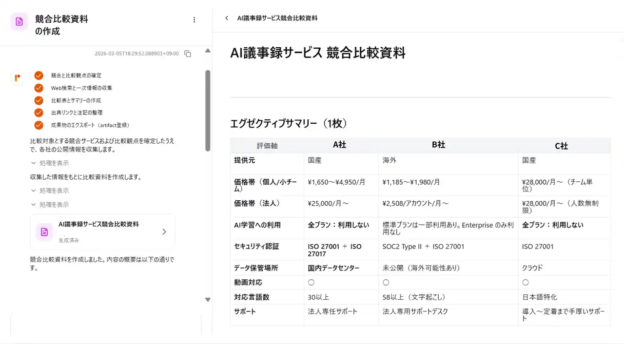Click the message input box at bottom
The height and width of the screenshot is (344, 624).
coord(106,324)
